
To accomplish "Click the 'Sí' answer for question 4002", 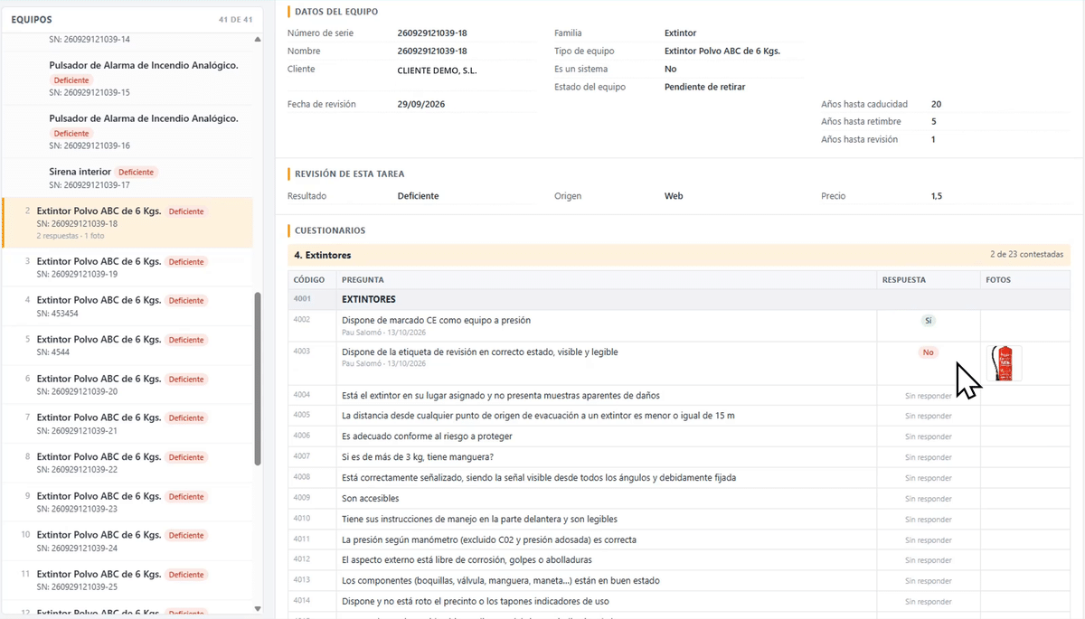I will 929,321.
